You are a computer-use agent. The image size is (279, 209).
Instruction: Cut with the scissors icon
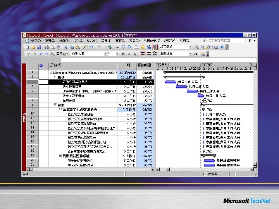[66, 47]
